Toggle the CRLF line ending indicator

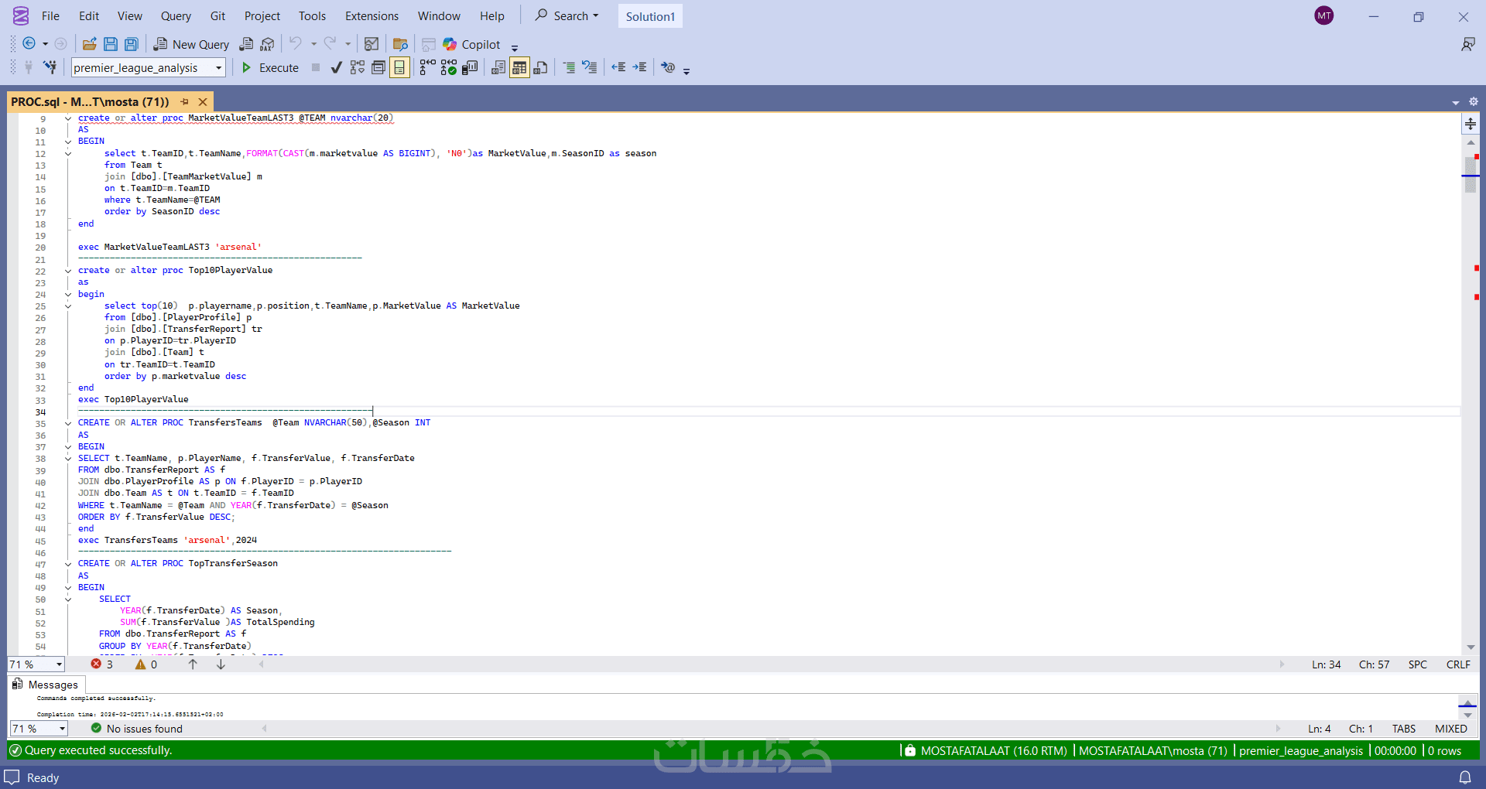[1458, 664]
